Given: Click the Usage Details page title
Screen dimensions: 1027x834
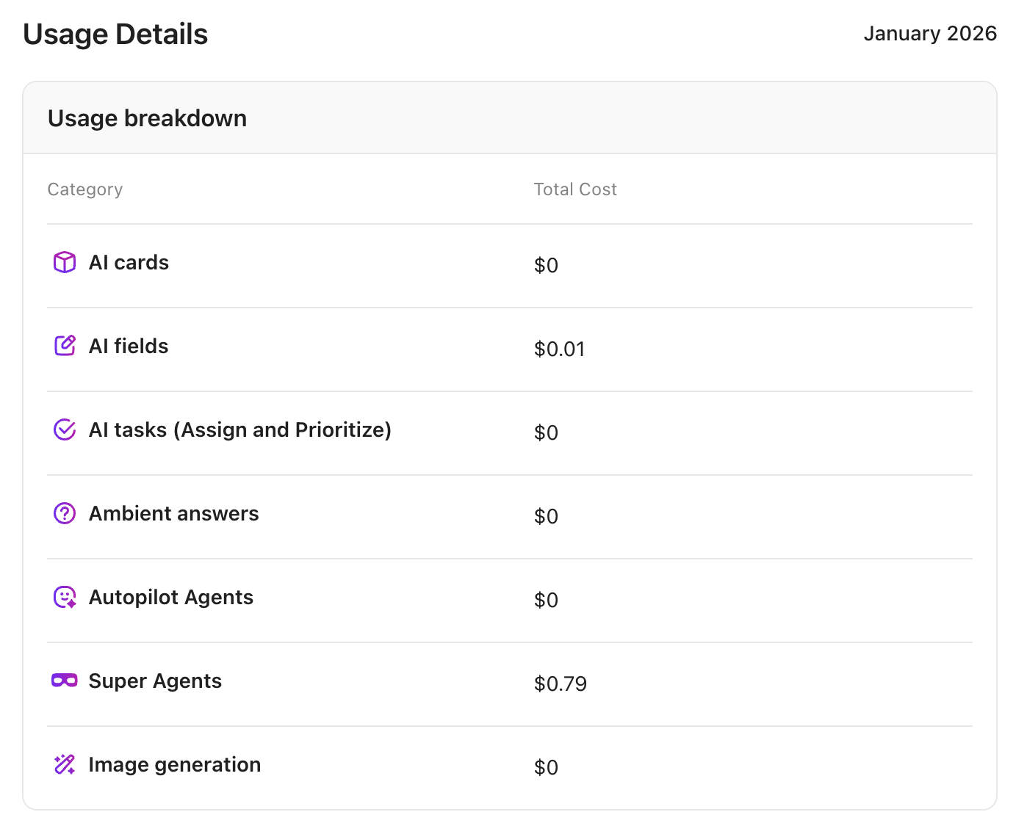Looking at the screenshot, I should click(115, 33).
